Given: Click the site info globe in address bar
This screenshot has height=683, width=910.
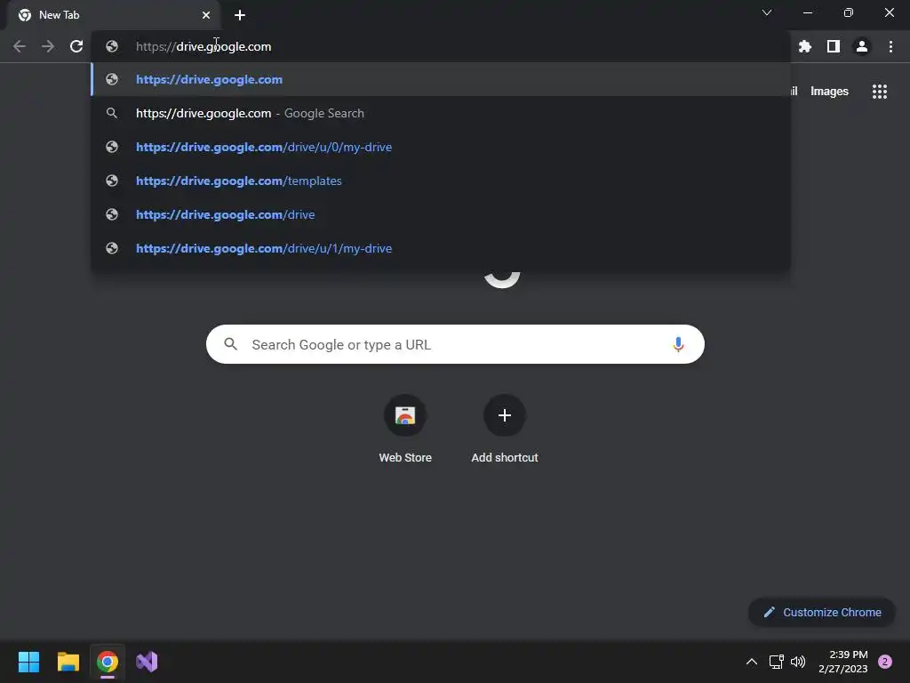Looking at the screenshot, I should click(112, 46).
